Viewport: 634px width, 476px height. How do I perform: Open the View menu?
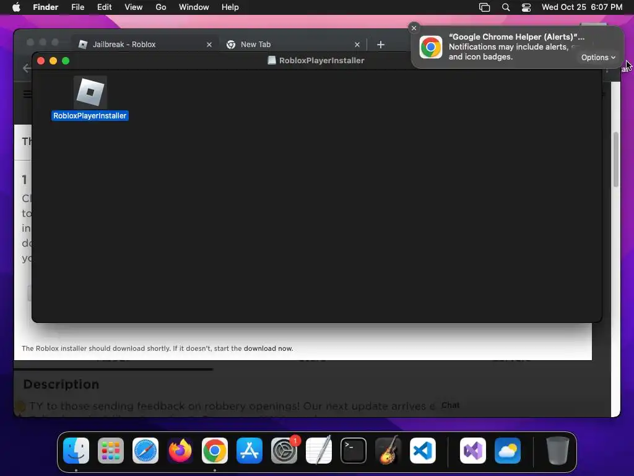click(134, 7)
